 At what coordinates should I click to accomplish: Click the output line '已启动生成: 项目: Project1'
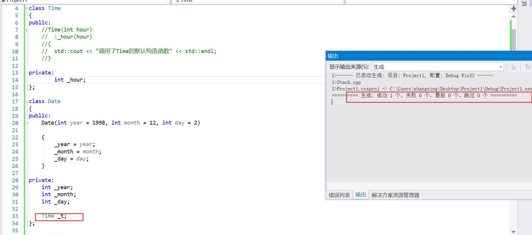pyautogui.click(x=412, y=76)
